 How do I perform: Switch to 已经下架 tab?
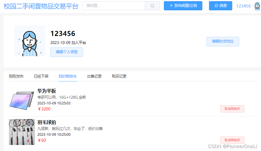point(41,76)
